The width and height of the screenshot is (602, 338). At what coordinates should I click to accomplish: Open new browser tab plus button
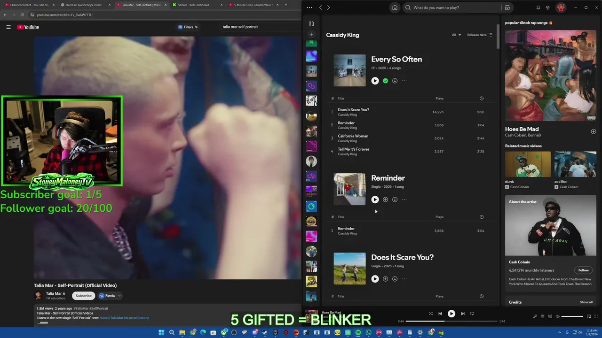coord(285,5)
